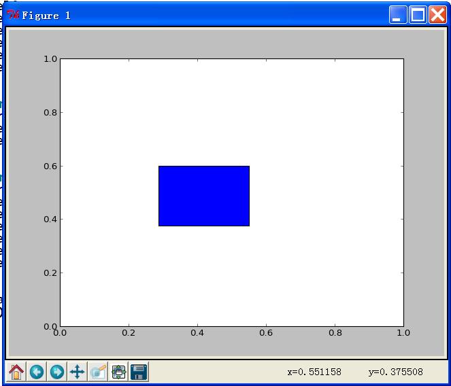
Task: Open the Tk window menu icon
Action: (13, 15)
